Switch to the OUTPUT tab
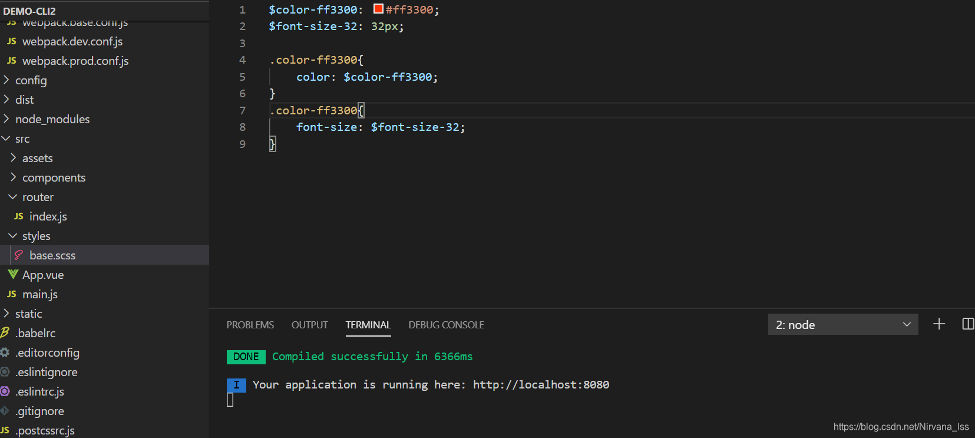 [x=309, y=325]
